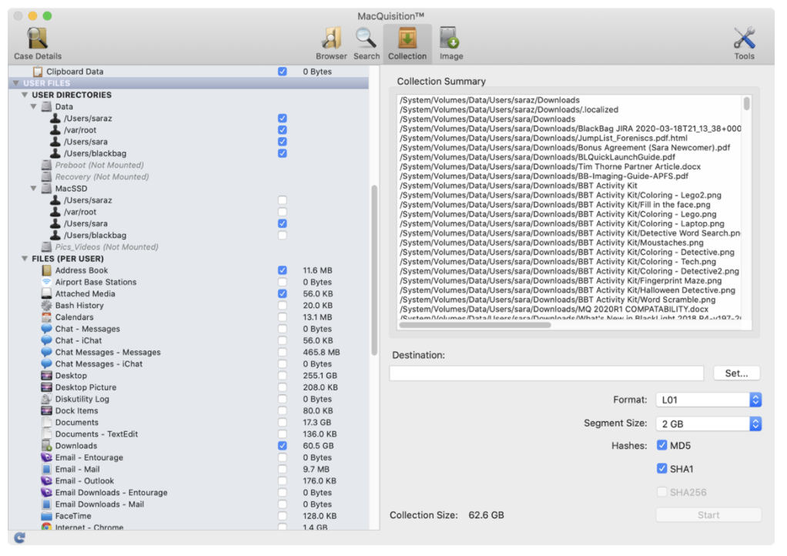The height and width of the screenshot is (556, 787).
Task: Open the Case Details toolbar icon
Action: pos(38,39)
